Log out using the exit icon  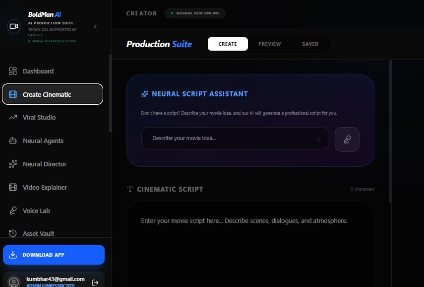(x=95, y=283)
